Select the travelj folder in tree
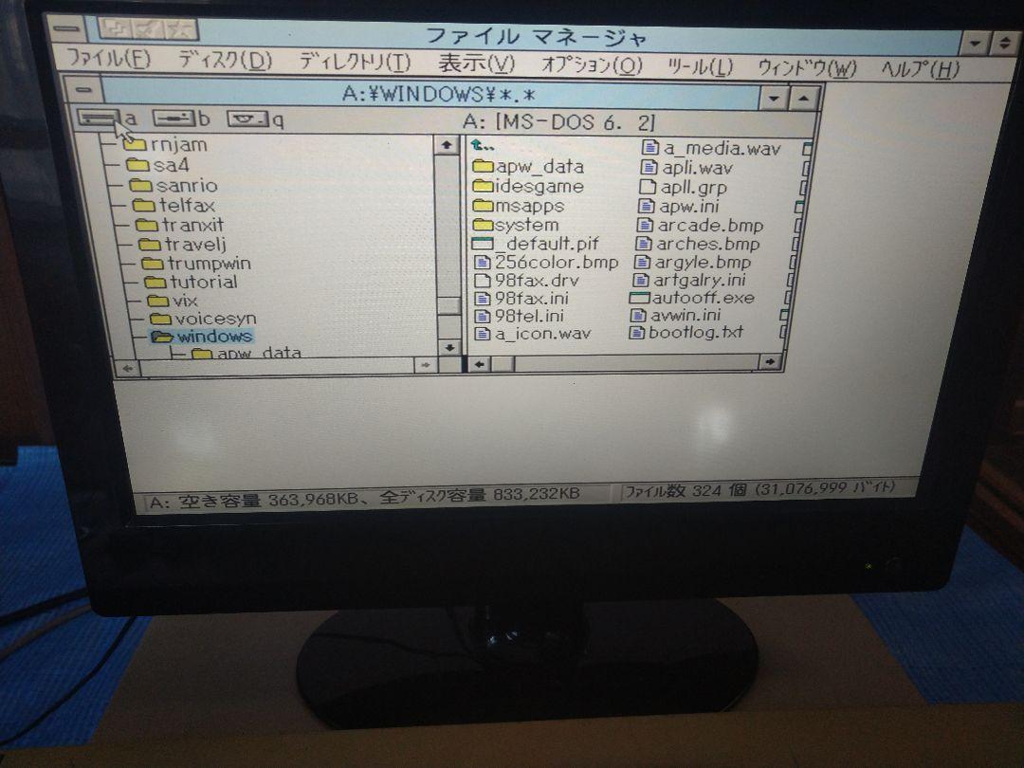The height and width of the screenshot is (768, 1024). (183, 245)
